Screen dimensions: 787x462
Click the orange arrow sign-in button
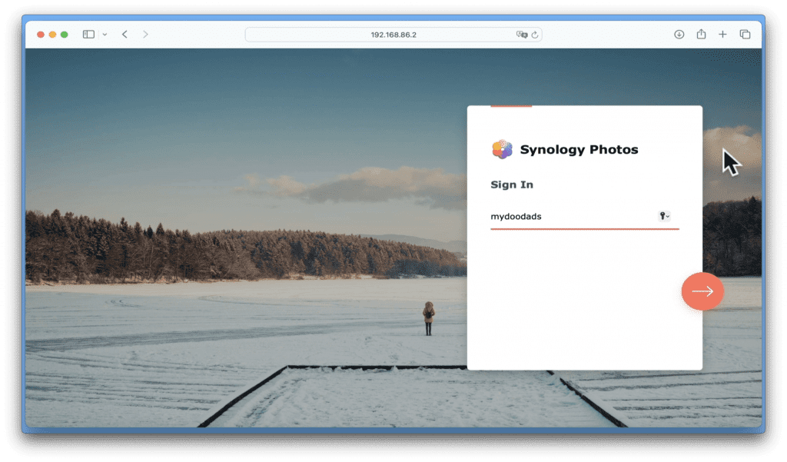(702, 291)
